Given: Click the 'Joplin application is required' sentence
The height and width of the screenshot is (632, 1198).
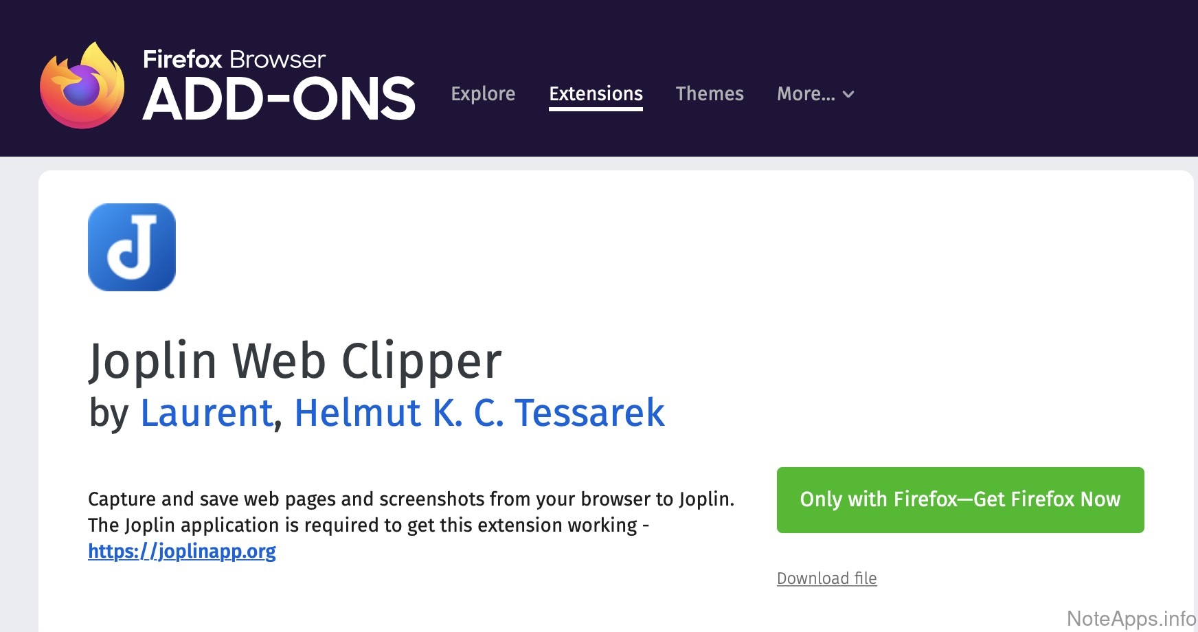Looking at the screenshot, I should [x=368, y=525].
